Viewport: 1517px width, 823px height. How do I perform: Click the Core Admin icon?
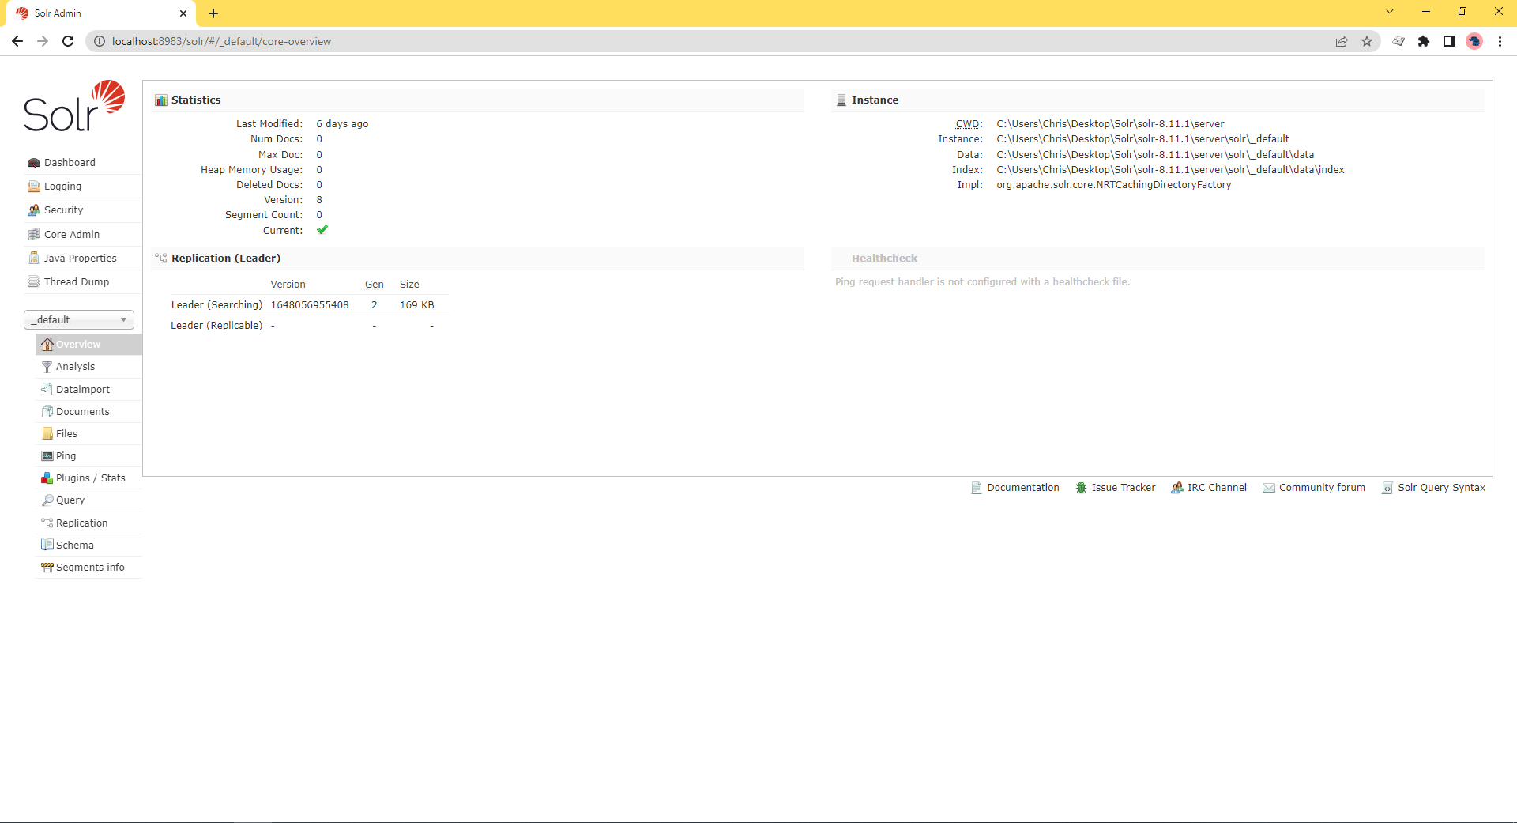34,234
